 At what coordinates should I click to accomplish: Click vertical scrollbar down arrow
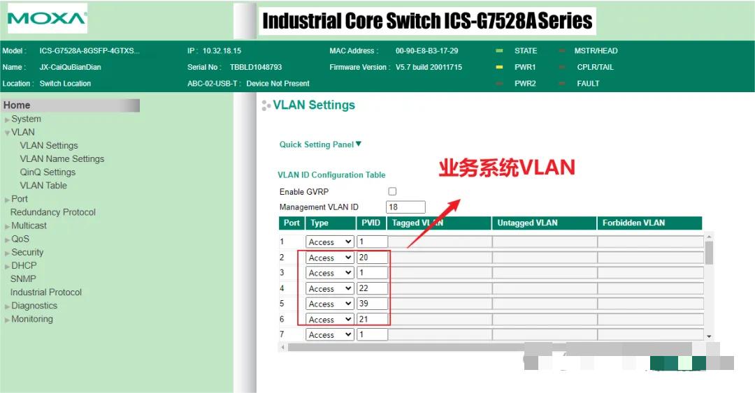click(709, 336)
